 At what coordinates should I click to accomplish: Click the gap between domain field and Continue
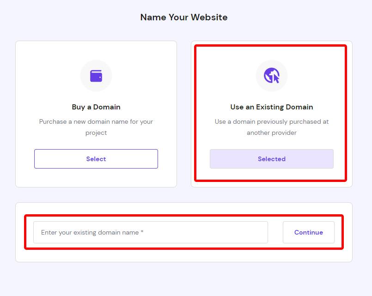pyautogui.click(x=275, y=232)
